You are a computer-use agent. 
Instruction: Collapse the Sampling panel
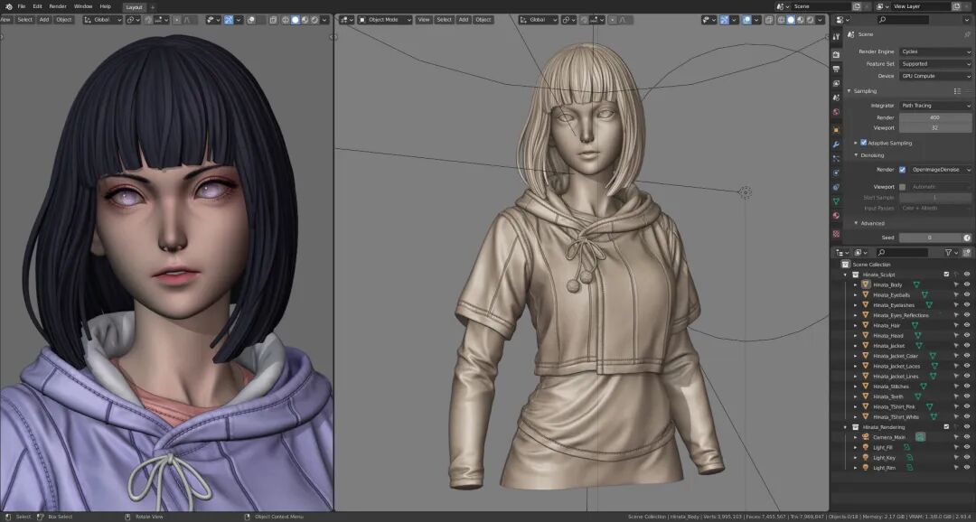849,91
